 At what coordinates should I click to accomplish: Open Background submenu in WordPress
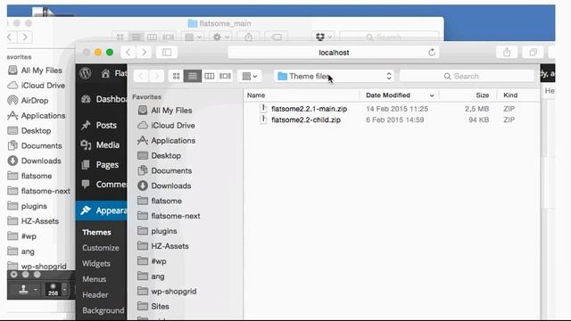(x=103, y=310)
